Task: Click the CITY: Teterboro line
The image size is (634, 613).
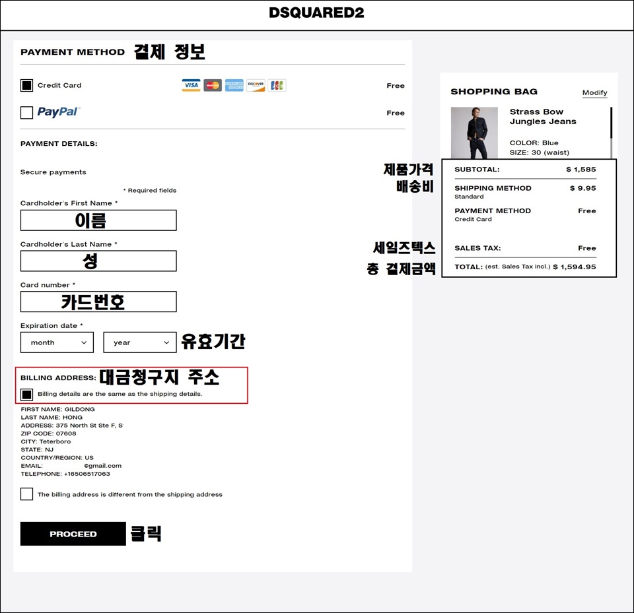Action: coord(46,441)
